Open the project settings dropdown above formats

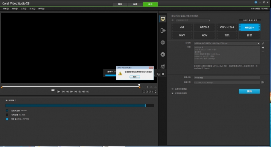pos(193,20)
